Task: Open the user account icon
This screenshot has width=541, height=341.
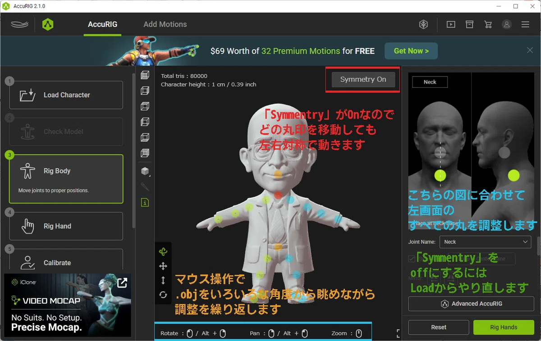Action: [x=507, y=25]
